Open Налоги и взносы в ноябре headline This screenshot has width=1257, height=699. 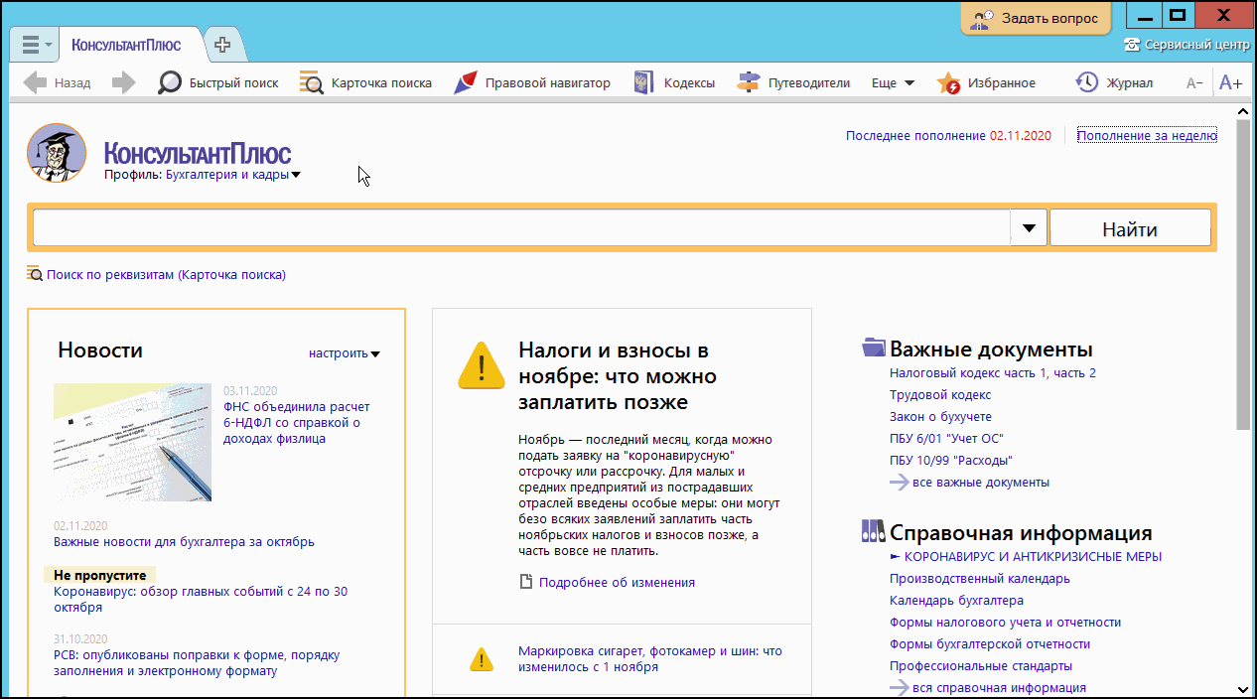click(x=618, y=376)
